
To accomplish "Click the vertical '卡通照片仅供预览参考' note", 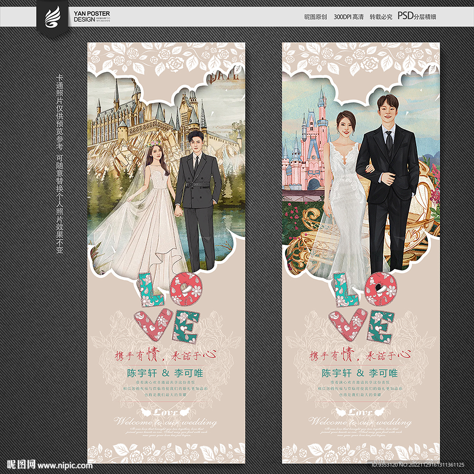I will click(59, 112).
